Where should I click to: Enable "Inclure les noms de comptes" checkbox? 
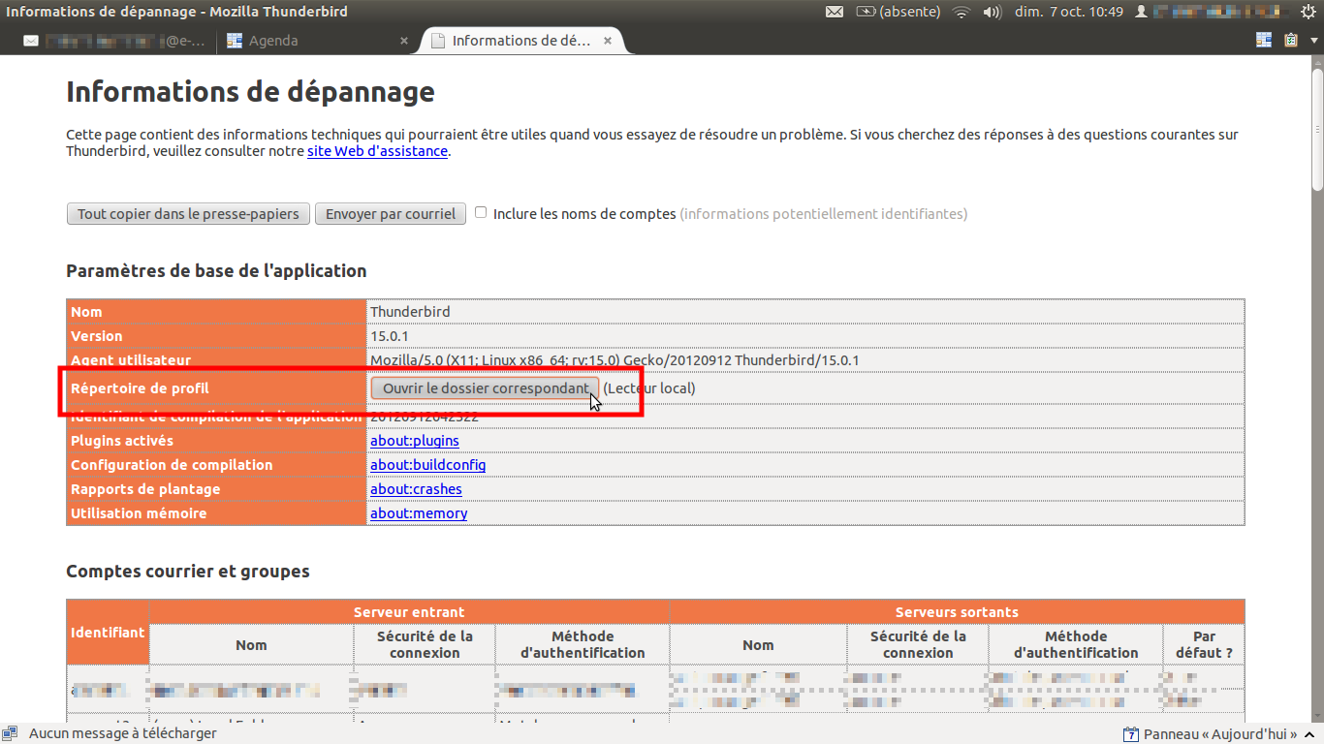click(x=481, y=213)
